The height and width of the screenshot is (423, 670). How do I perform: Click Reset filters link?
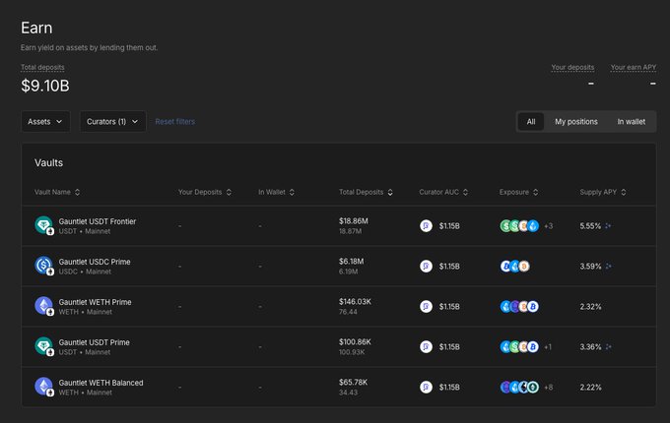click(x=174, y=121)
